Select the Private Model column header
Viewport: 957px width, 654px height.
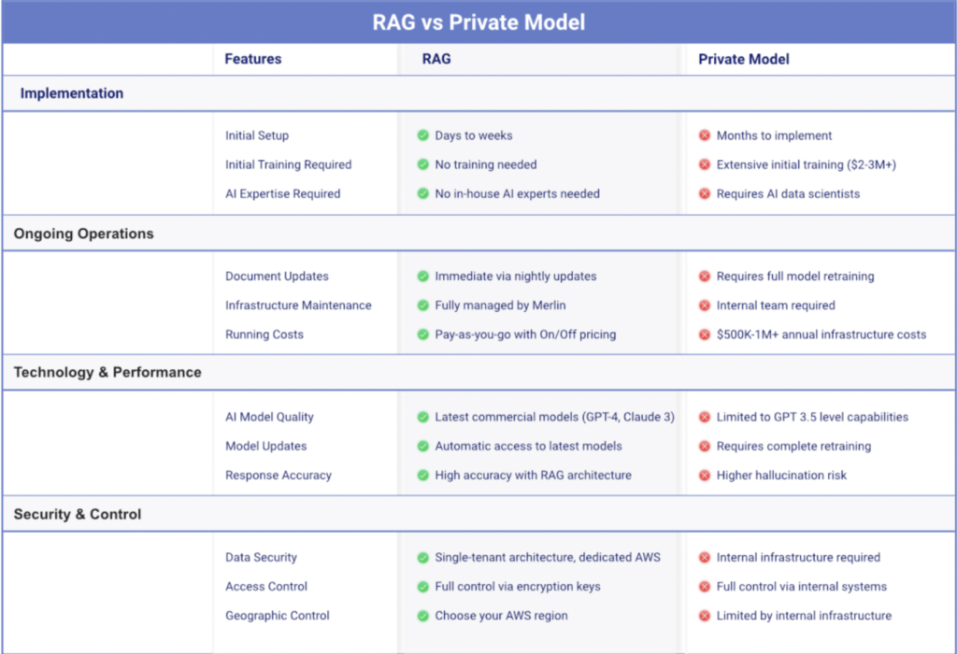[744, 59]
